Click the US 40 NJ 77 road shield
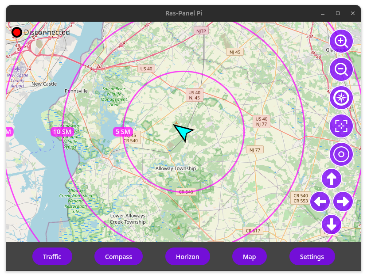Image resolution: width=367 pixels, height=278 pixels. [x=262, y=122]
